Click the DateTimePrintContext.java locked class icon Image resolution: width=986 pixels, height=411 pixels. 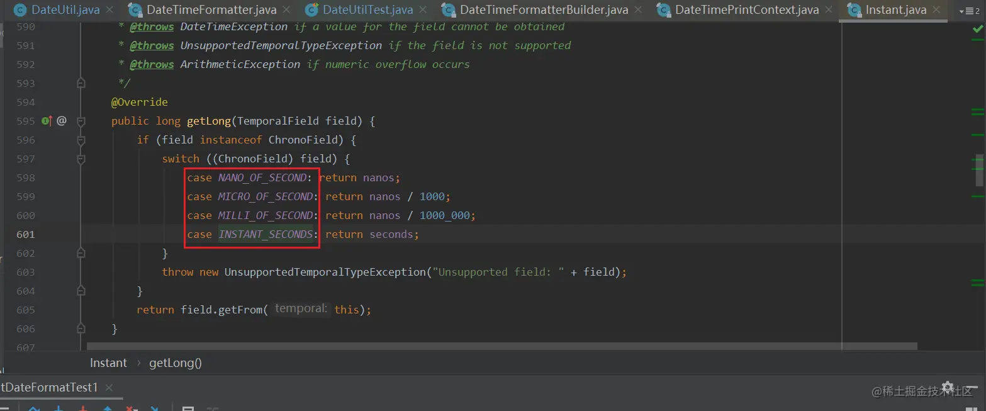pyautogui.click(x=664, y=10)
